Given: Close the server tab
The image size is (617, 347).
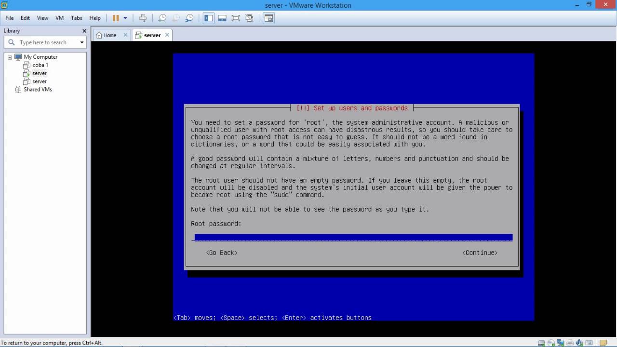Looking at the screenshot, I should coord(167,35).
